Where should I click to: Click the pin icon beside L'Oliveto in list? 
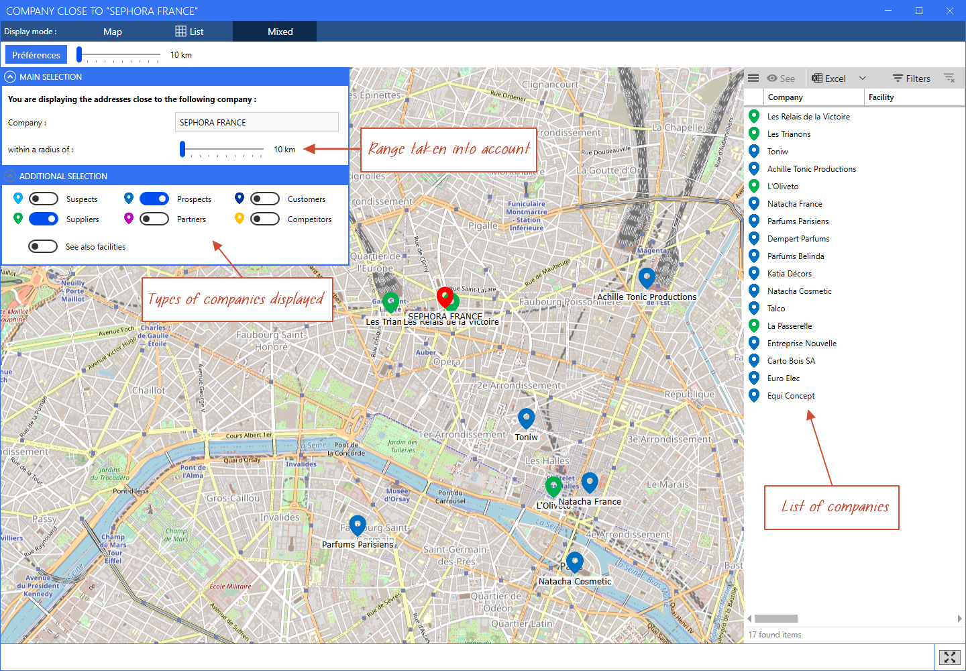(754, 186)
